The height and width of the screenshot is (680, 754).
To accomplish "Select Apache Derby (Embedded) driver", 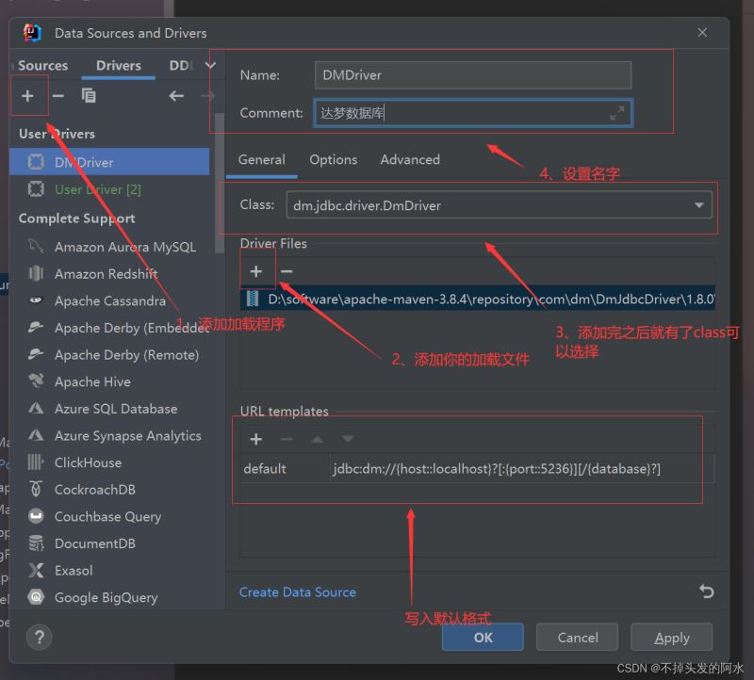I will (x=109, y=328).
